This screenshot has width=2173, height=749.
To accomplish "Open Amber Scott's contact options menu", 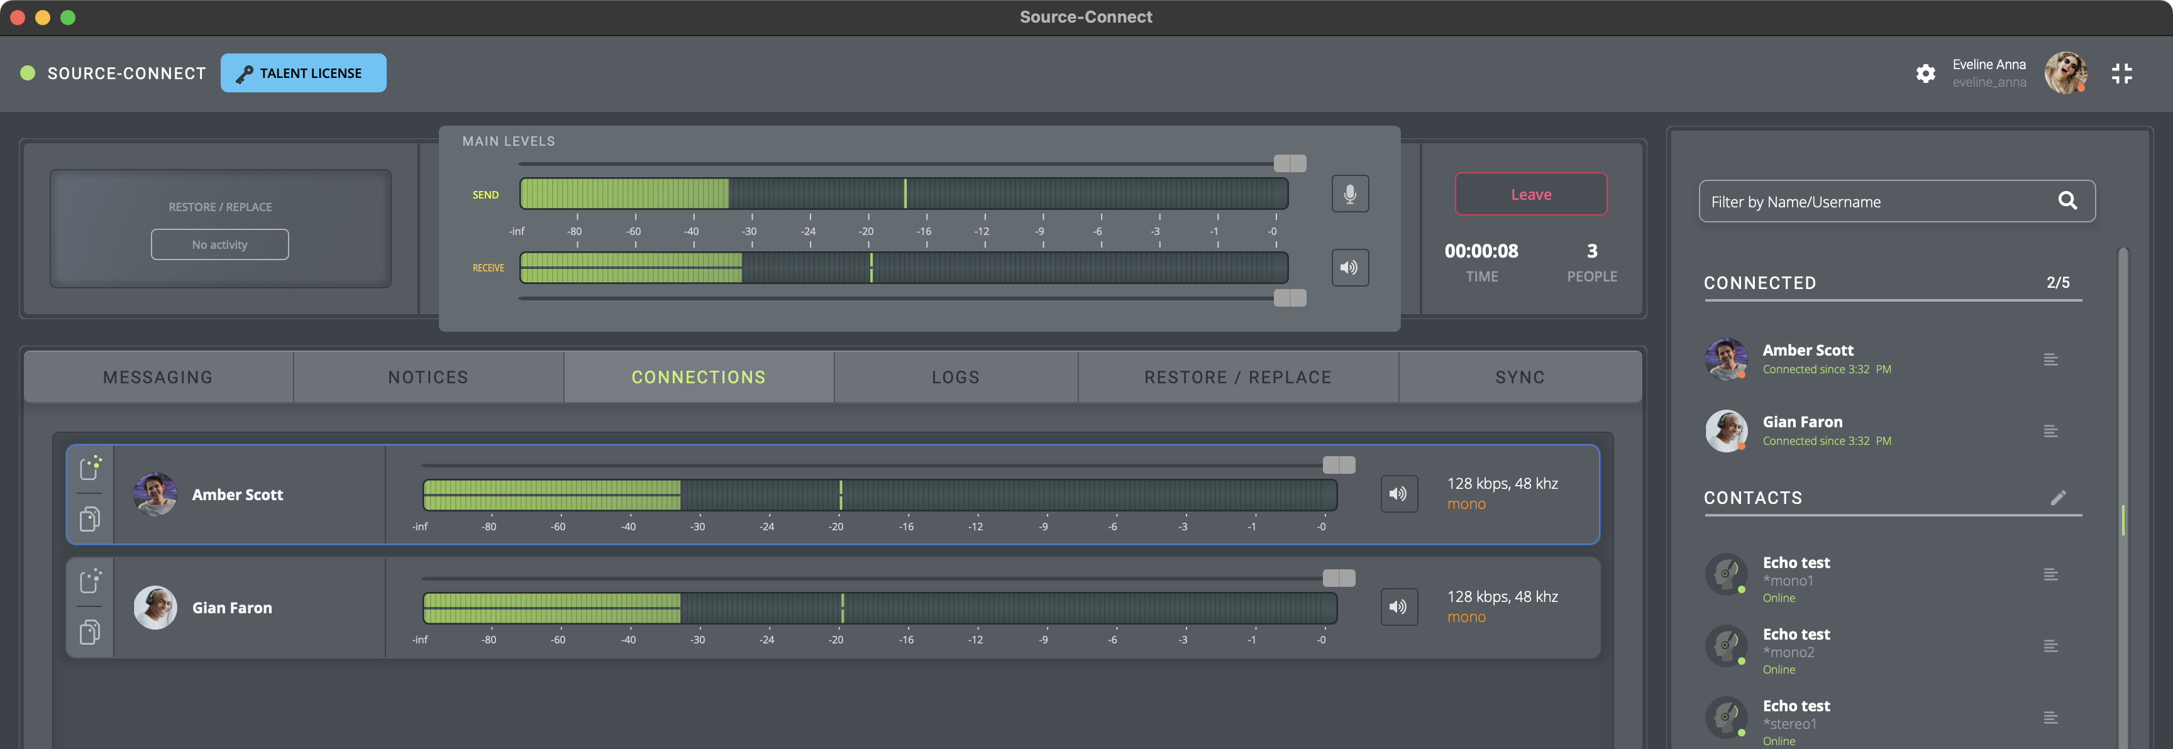I will tap(2050, 360).
